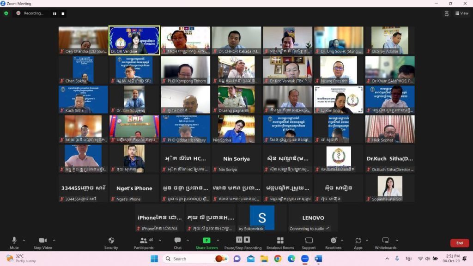Expand video options arrow beside Stop Video

[x=54, y=240]
